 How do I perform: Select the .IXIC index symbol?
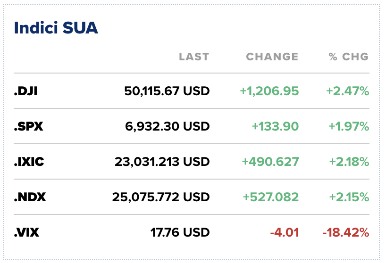[x=29, y=162]
